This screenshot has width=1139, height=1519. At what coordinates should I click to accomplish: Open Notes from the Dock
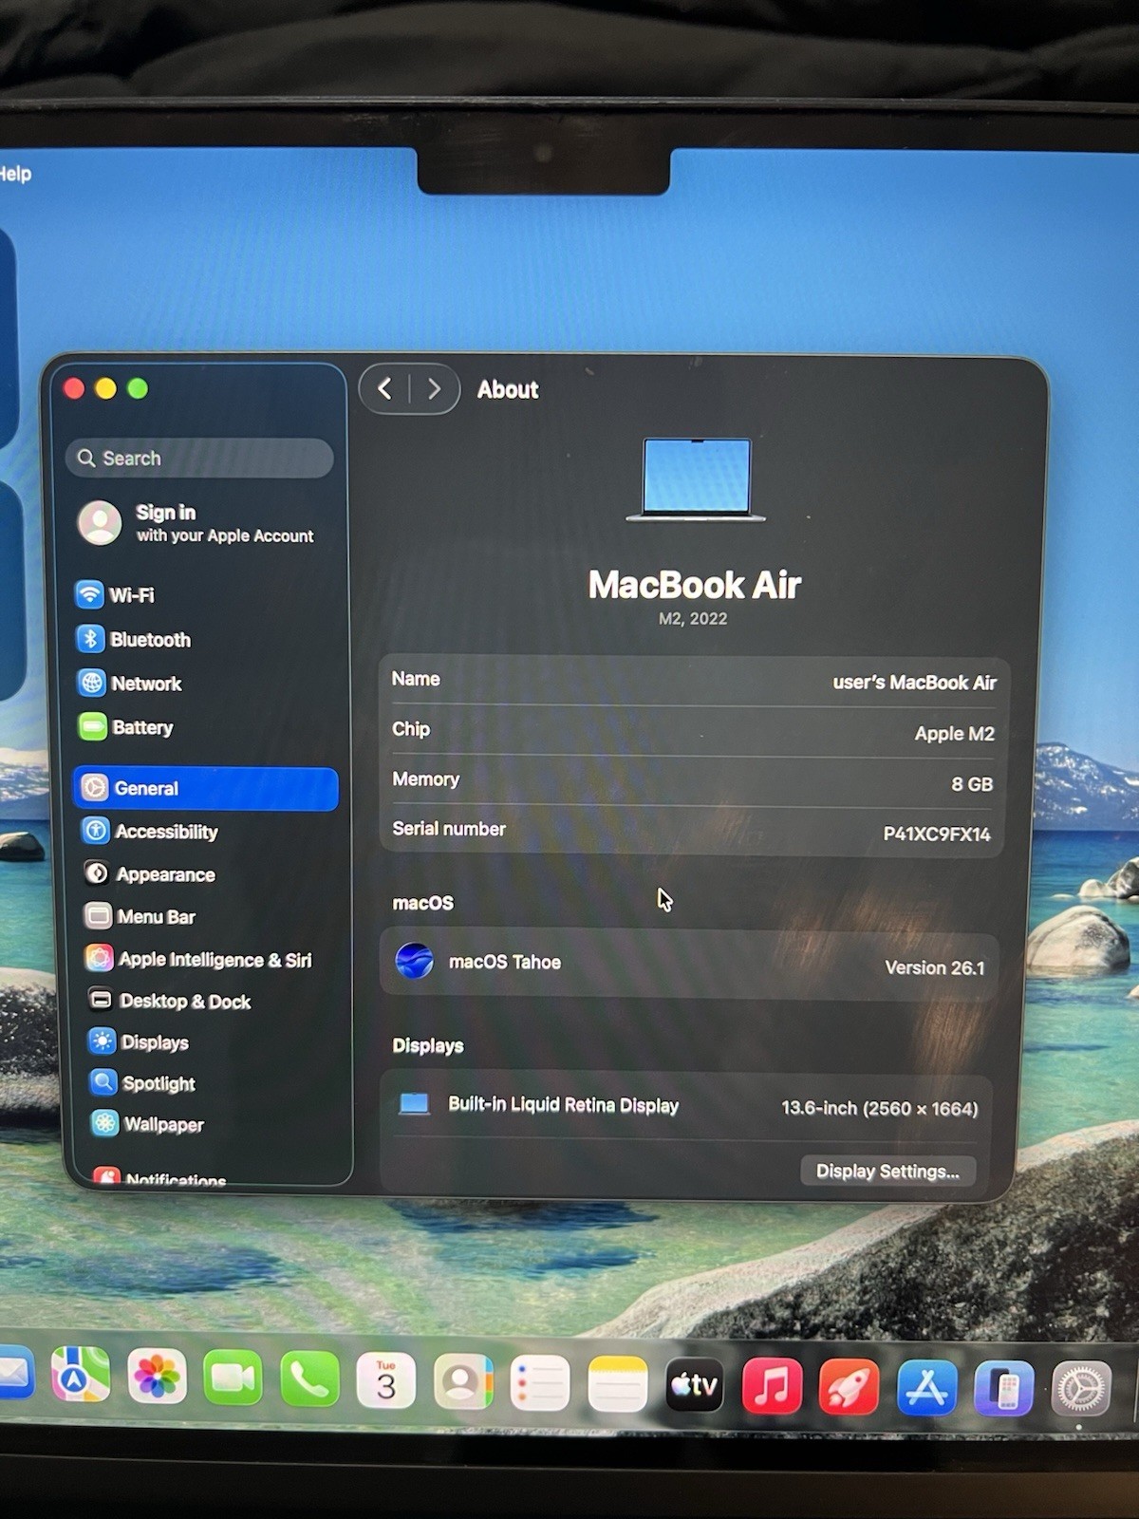(x=618, y=1384)
